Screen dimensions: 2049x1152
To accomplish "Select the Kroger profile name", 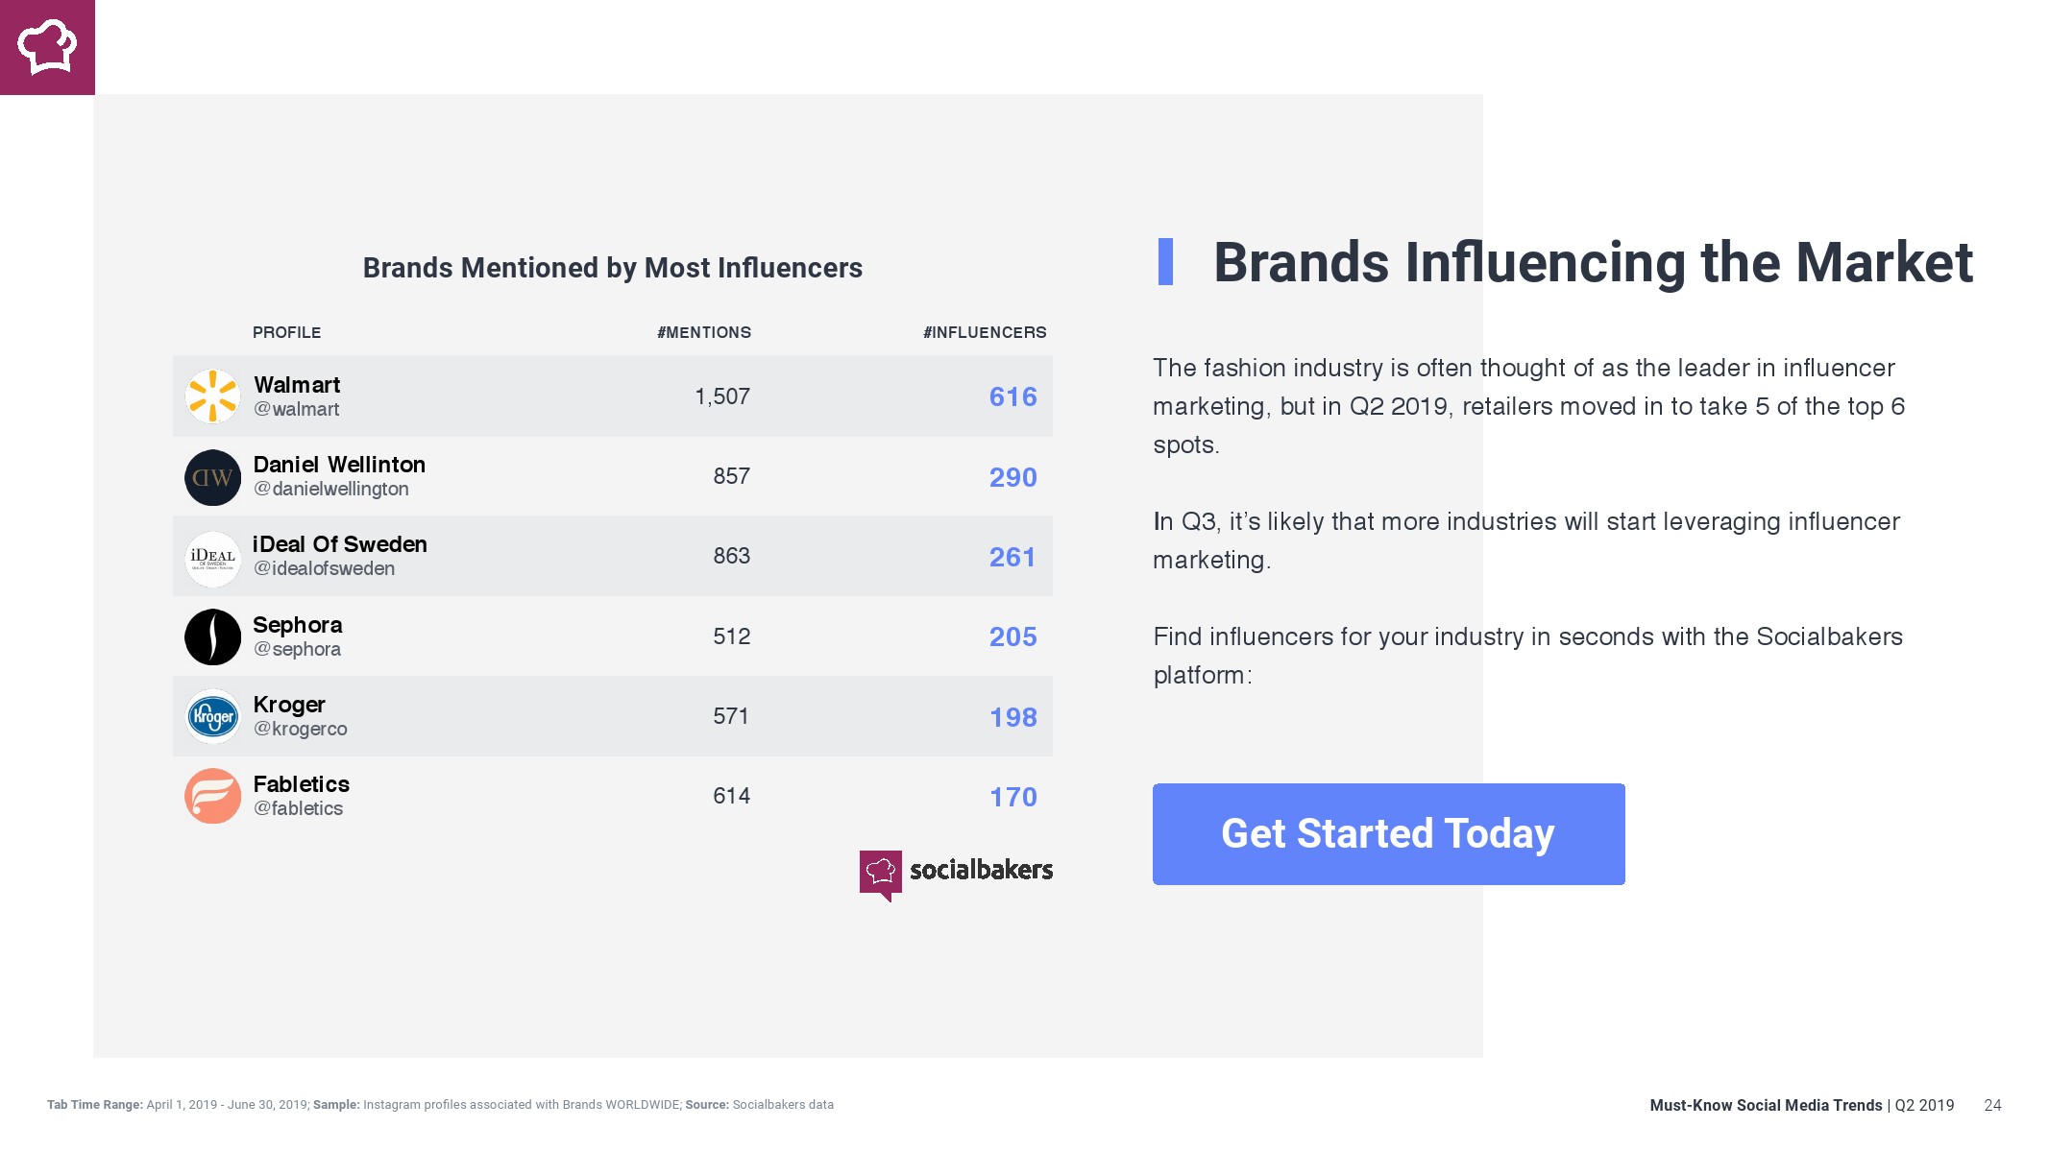I will click(289, 705).
